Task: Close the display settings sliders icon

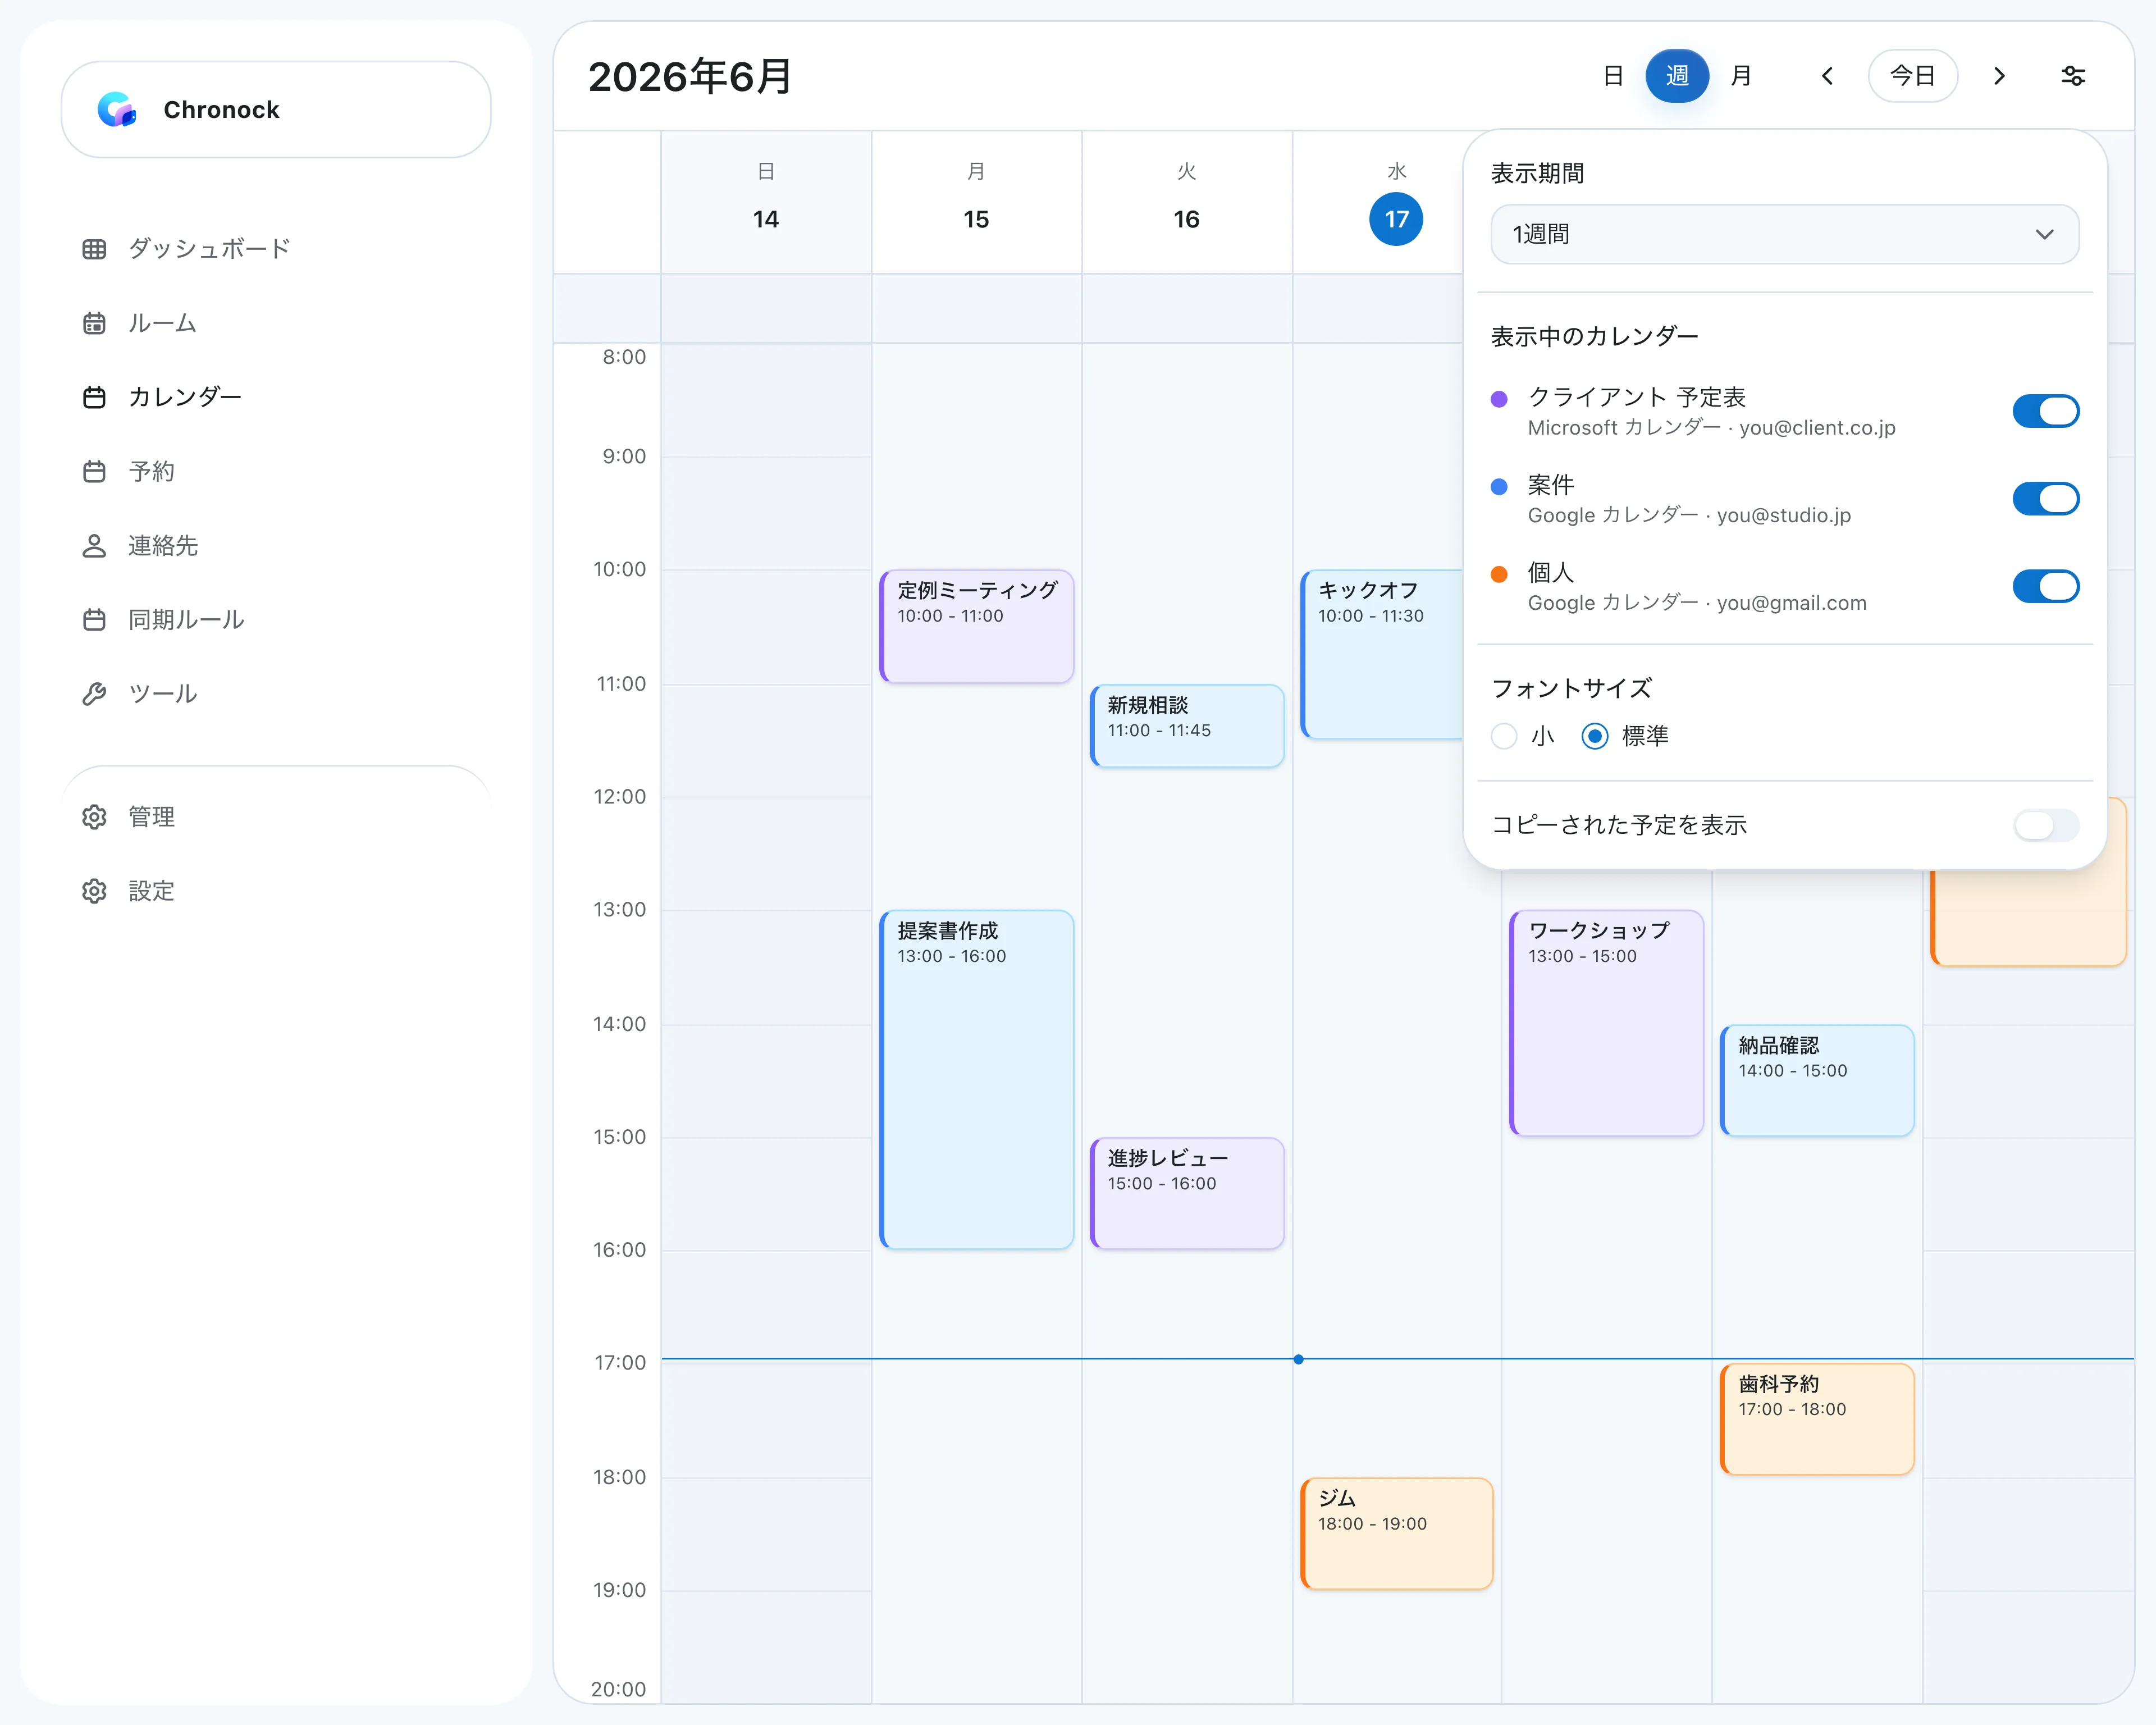Action: click(x=2073, y=76)
